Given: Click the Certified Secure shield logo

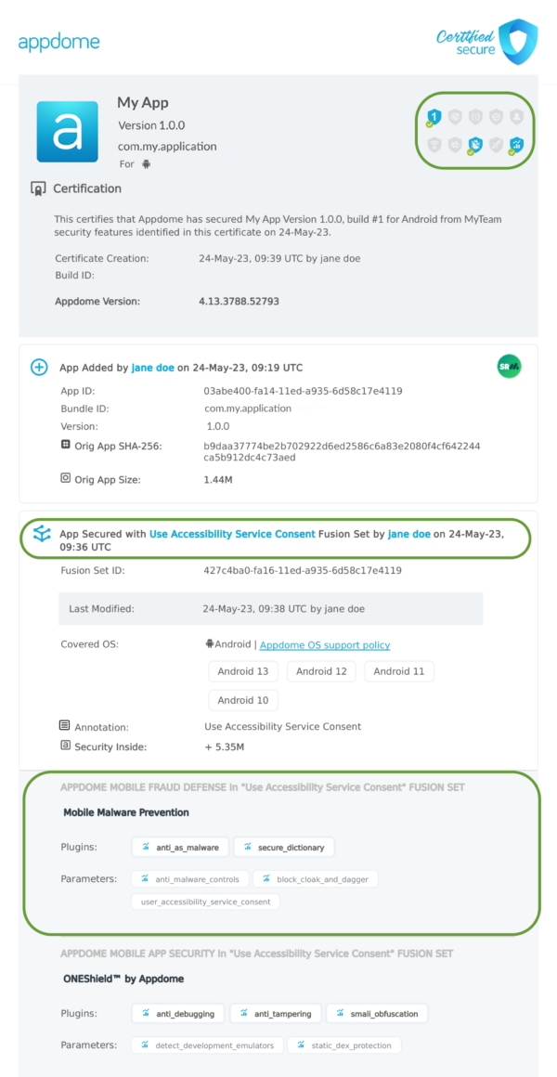Looking at the screenshot, I should pos(517,41).
